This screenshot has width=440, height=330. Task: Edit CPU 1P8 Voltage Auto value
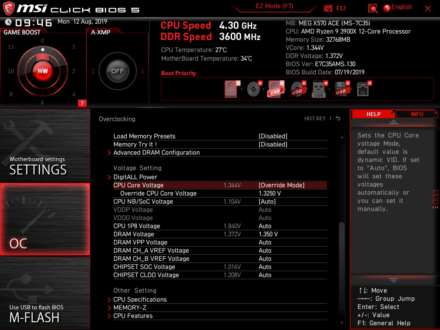[x=265, y=226]
